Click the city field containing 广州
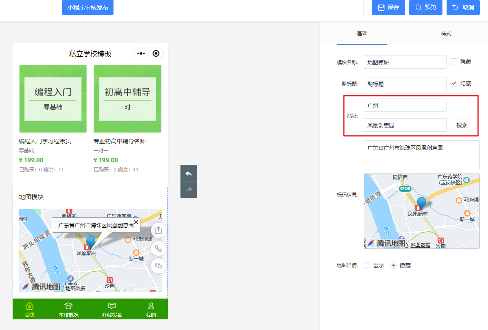Viewport: 488px width, 330px height. pos(405,106)
